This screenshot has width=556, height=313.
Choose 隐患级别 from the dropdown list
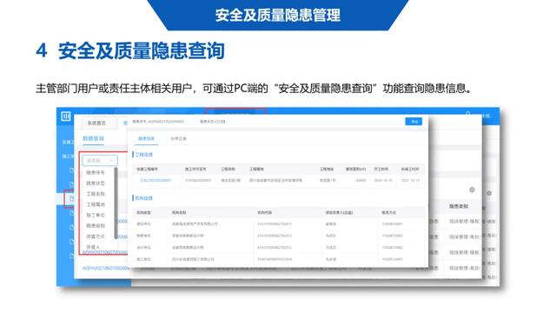point(96,226)
